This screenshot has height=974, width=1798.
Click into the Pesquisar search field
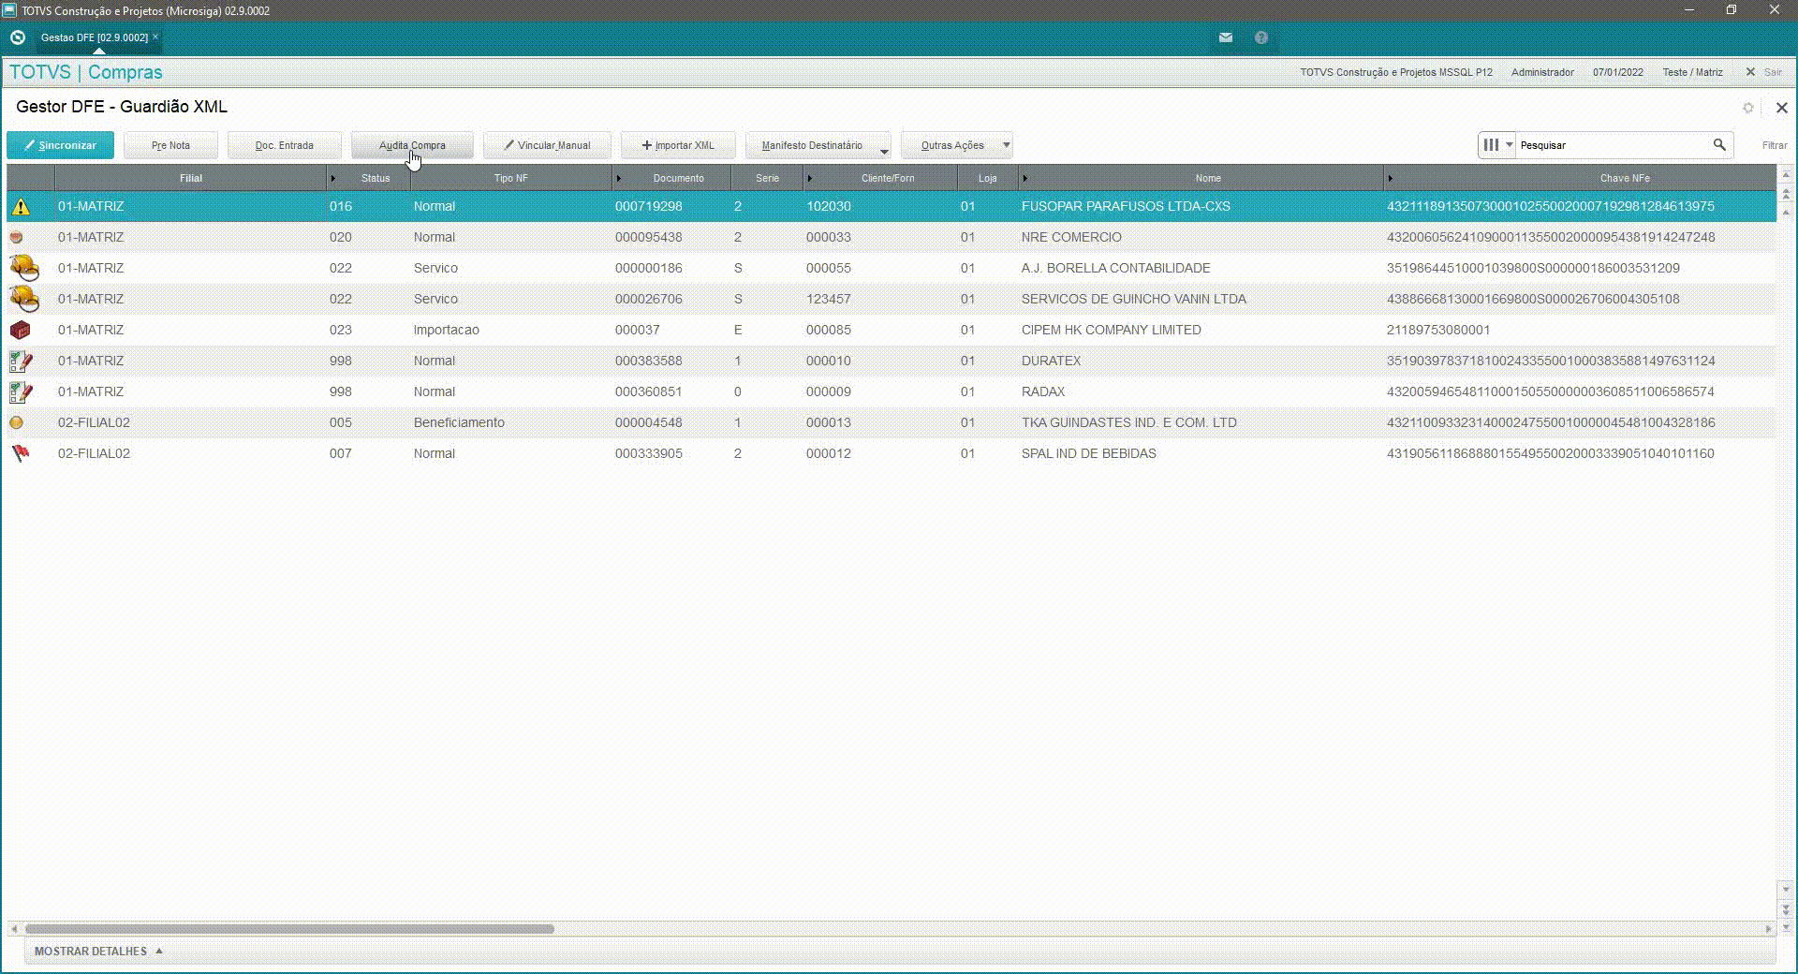click(x=1613, y=145)
